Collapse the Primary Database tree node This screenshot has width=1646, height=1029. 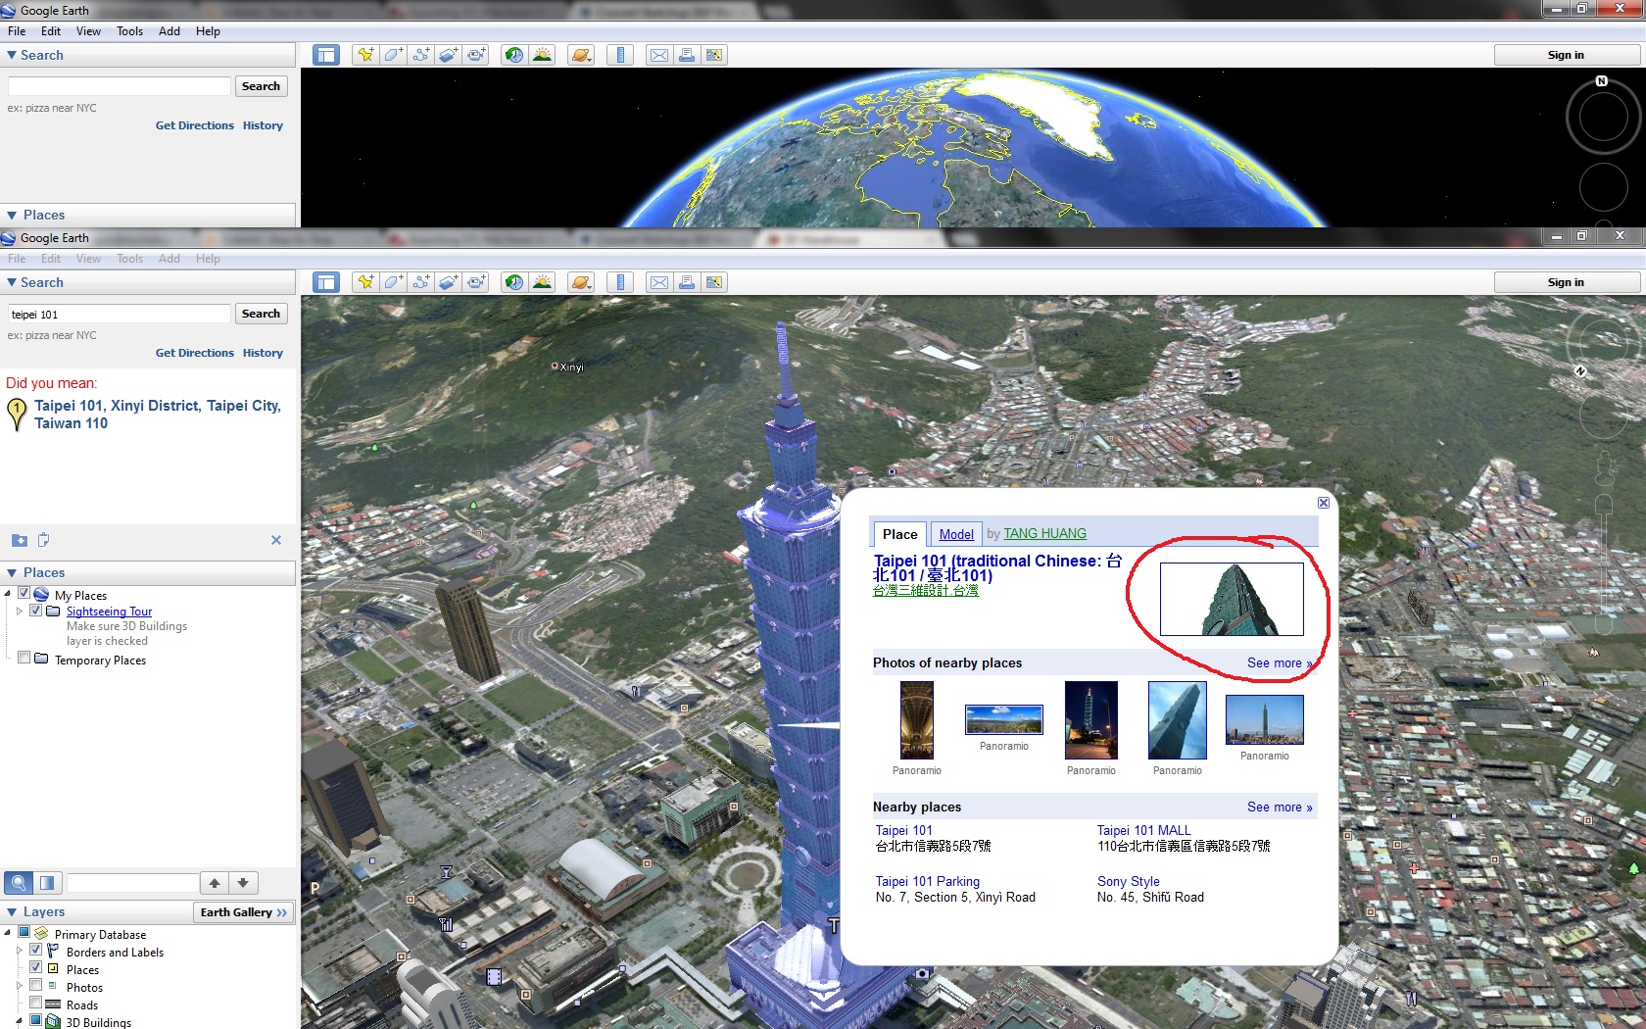(8, 933)
